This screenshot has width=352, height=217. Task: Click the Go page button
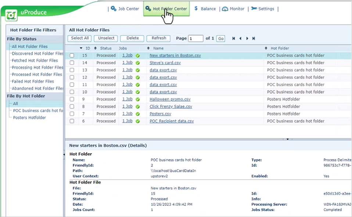tap(221, 39)
